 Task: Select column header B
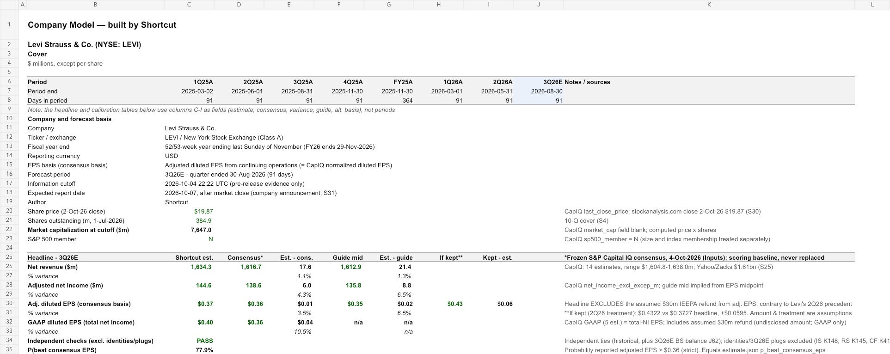[95, 5]
